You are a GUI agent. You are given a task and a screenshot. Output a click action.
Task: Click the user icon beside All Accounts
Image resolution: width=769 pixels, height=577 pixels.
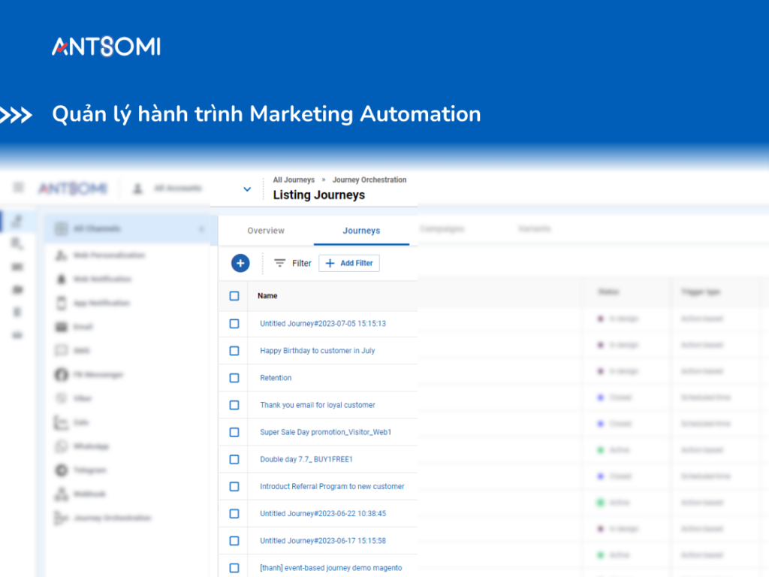click(x=138, y=189)
